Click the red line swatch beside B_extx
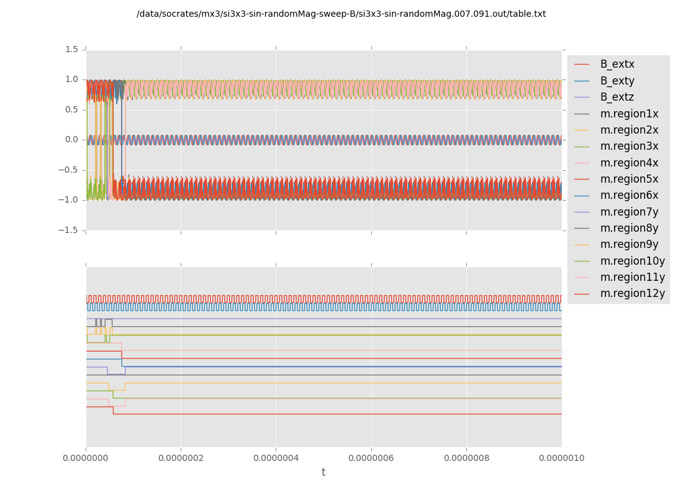The image size is (683, 497). tap(582, 64)
